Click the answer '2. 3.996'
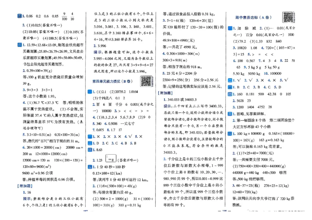This screenshot has width=312, height=220. point(100,46)
